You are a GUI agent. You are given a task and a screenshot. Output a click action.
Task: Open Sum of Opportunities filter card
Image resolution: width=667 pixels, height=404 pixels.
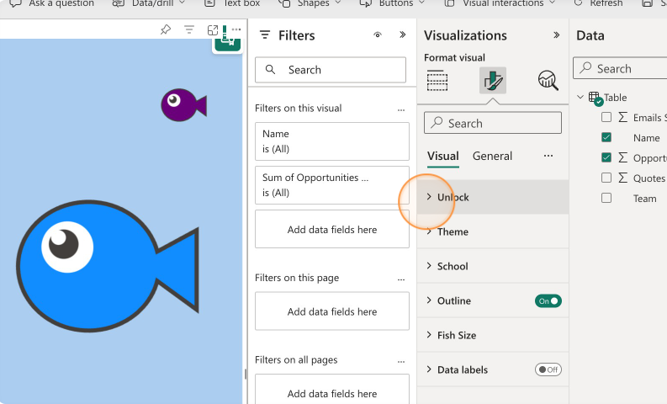pyautogui.click(x=332, y=185)
